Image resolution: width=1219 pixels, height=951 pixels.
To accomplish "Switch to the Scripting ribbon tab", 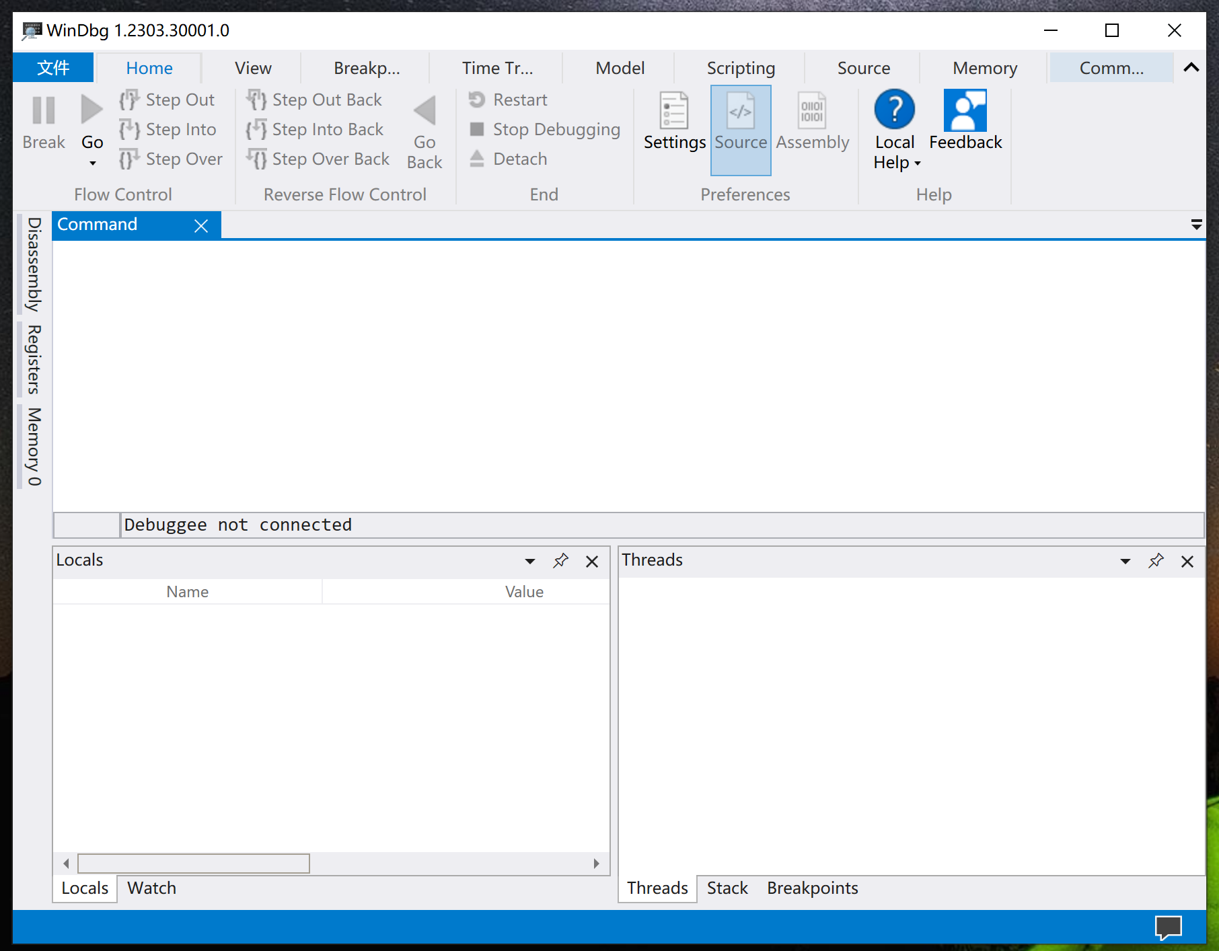I will pyautogui.click(x=741, y=68).
